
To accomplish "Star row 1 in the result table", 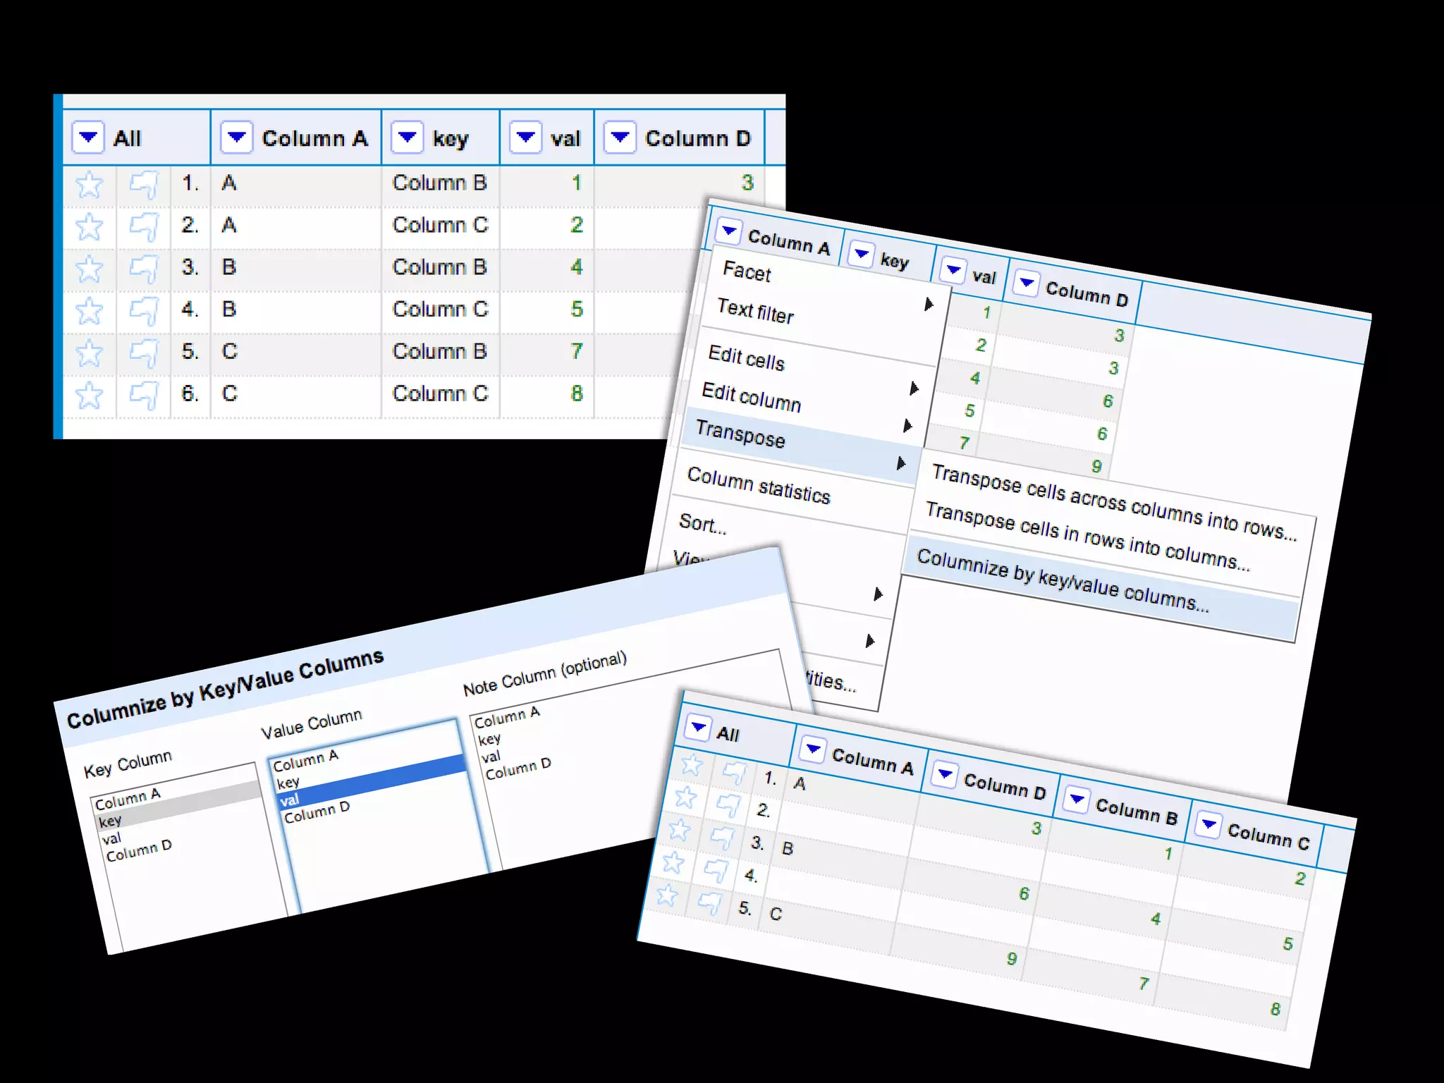I will pos(691,765).
